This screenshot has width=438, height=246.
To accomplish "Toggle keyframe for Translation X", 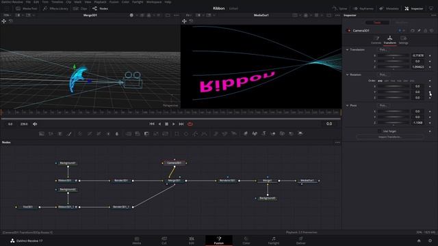I will point(430,56).
